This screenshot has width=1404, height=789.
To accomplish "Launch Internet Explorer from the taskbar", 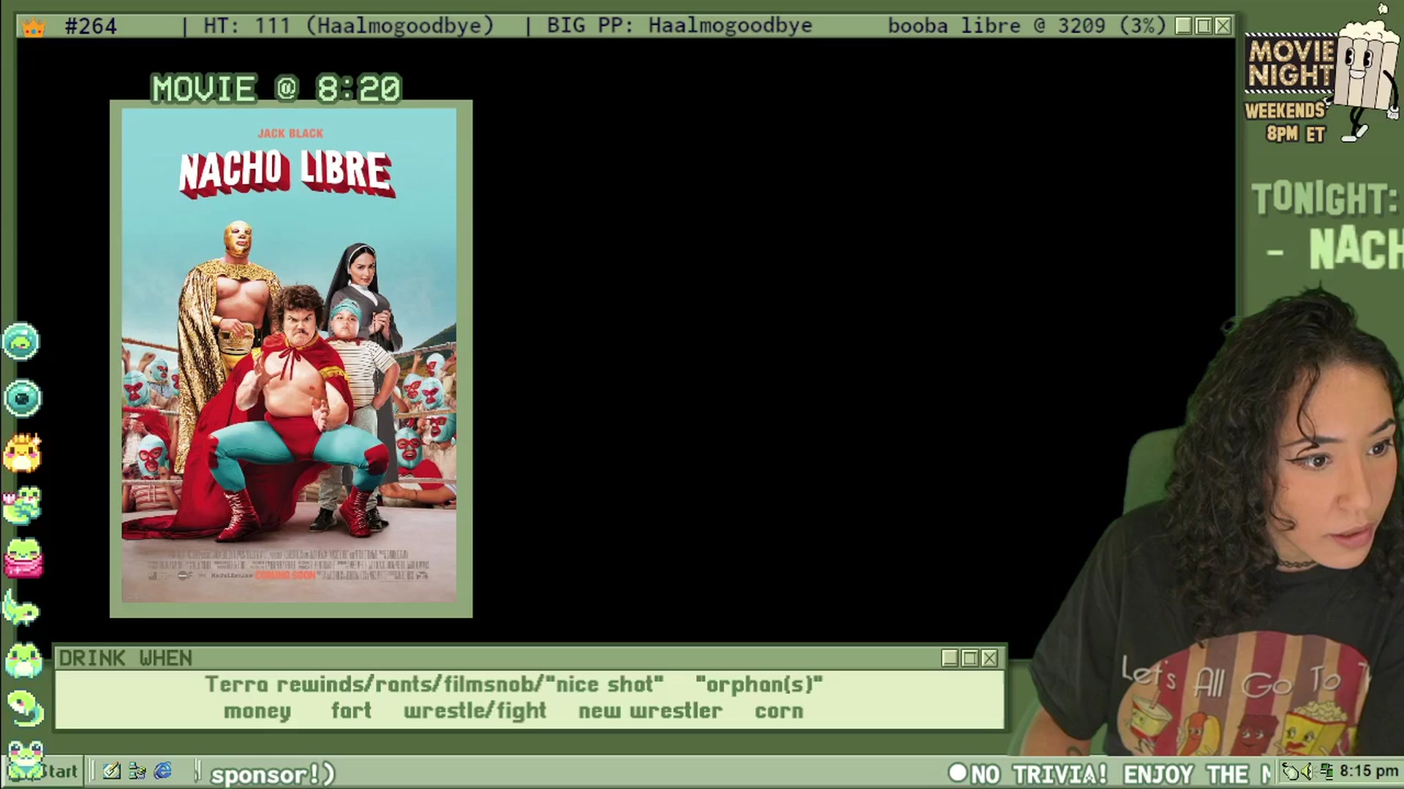I will point(162,771).
